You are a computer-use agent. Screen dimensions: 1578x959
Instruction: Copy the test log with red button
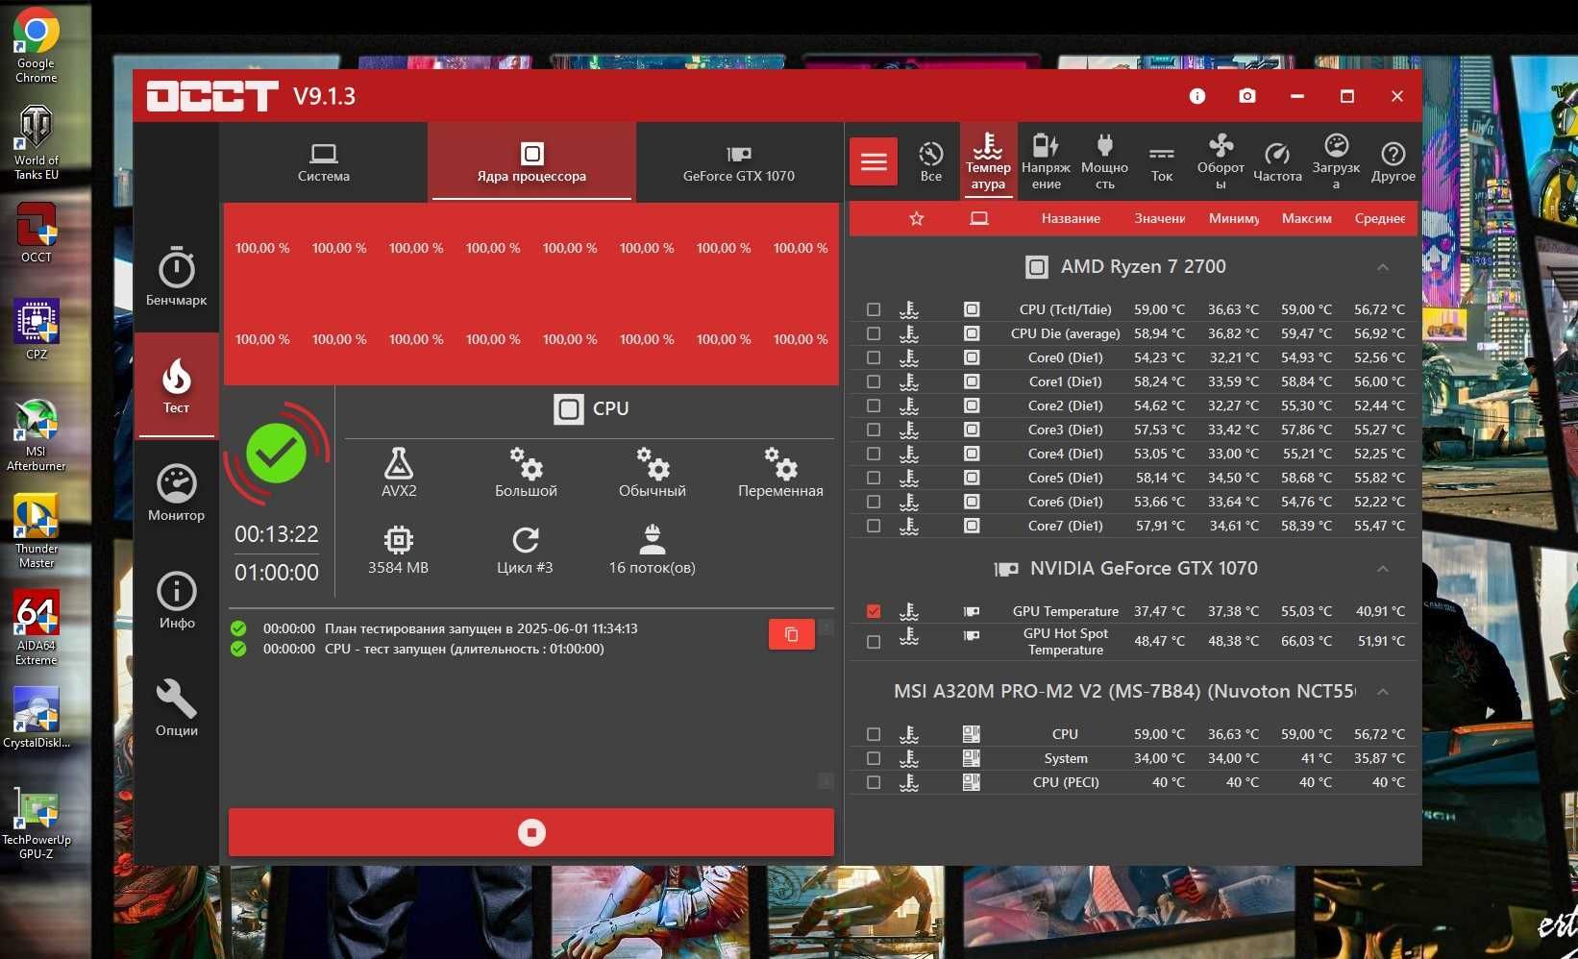point(792,634)
